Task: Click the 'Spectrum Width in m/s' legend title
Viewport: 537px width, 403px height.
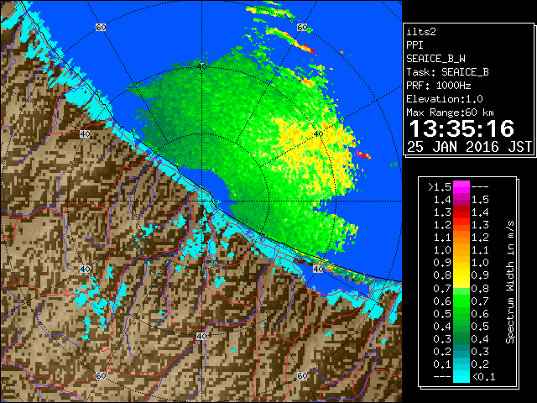Action: click(510, 282)
